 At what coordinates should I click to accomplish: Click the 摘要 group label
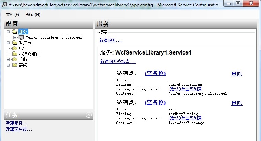(103, 32)
